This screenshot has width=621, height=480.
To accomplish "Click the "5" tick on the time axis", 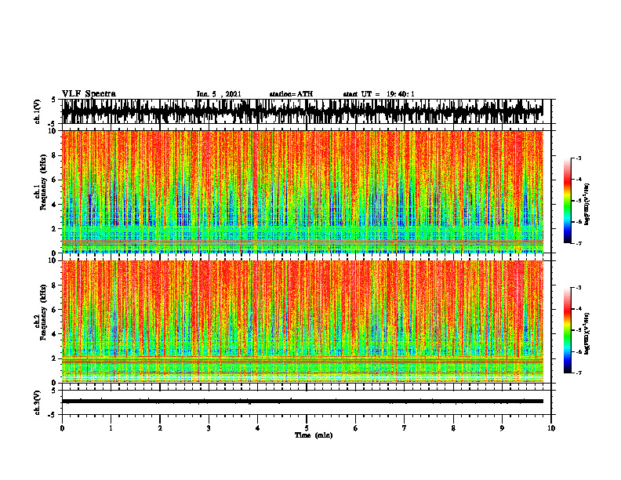I will (307, 428).
